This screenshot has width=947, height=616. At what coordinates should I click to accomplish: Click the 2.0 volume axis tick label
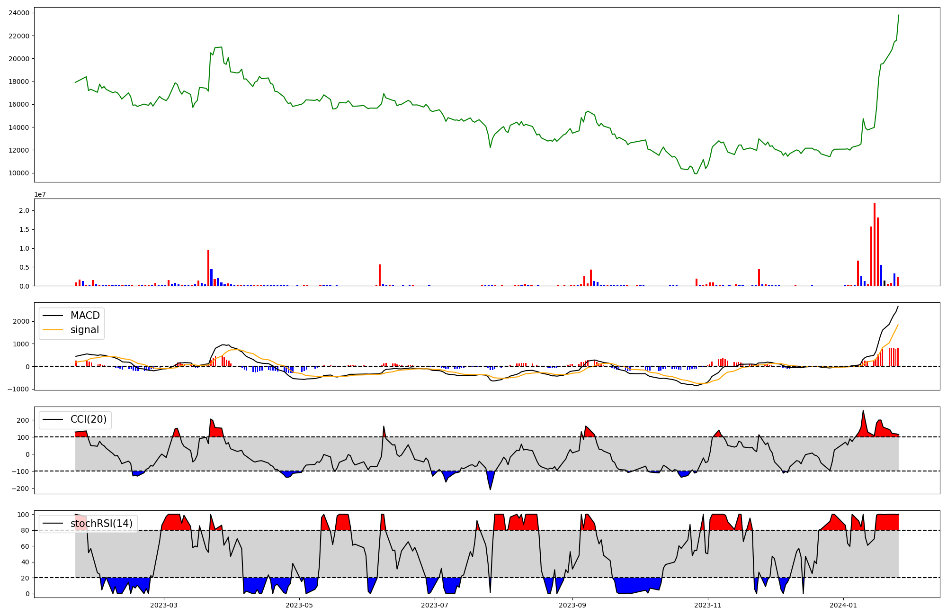pos(25,210)
